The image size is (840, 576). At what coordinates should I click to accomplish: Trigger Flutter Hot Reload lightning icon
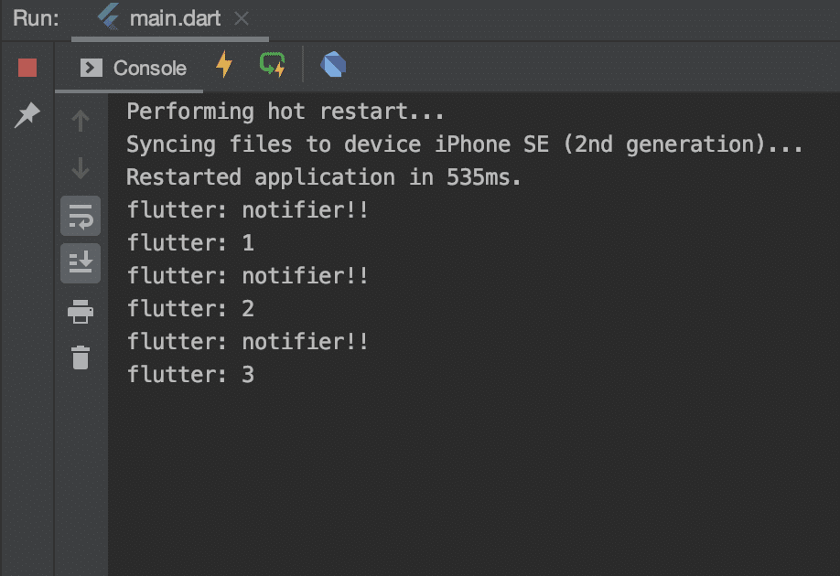(x=224, y=65)
